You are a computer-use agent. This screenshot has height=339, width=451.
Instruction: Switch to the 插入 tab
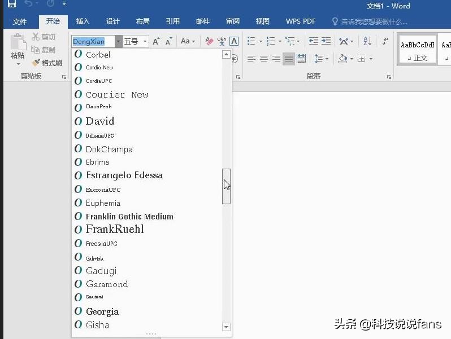(83, 21)
